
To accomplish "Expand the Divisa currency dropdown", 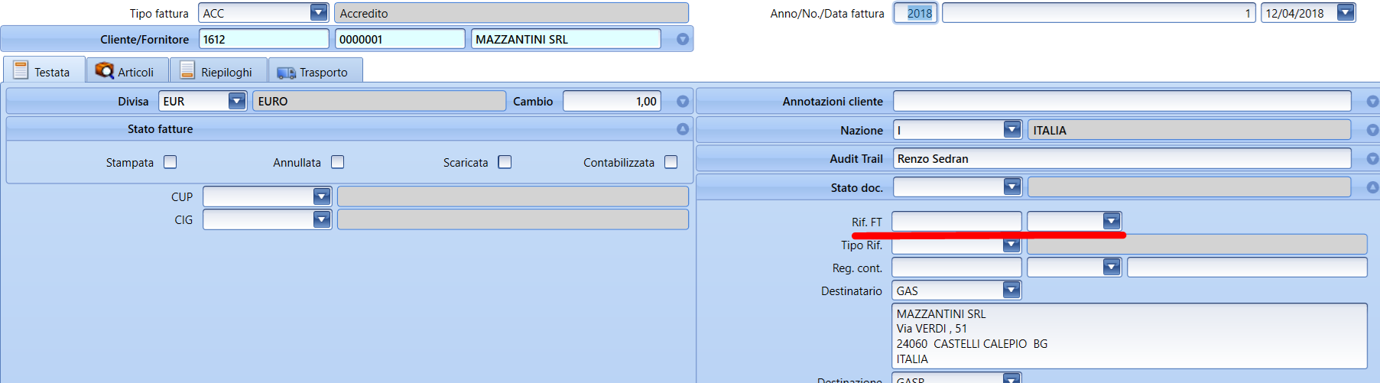I will pos(237,101).
